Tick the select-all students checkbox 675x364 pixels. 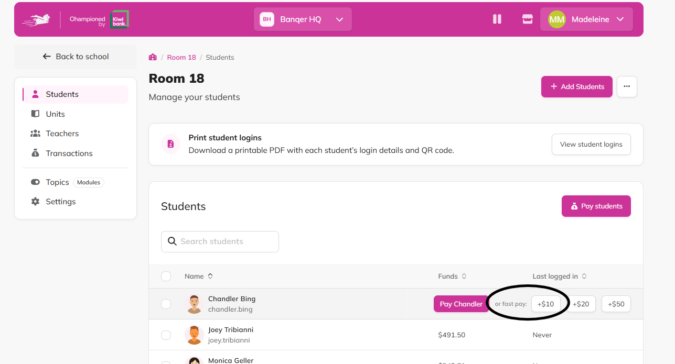point(166,276)
